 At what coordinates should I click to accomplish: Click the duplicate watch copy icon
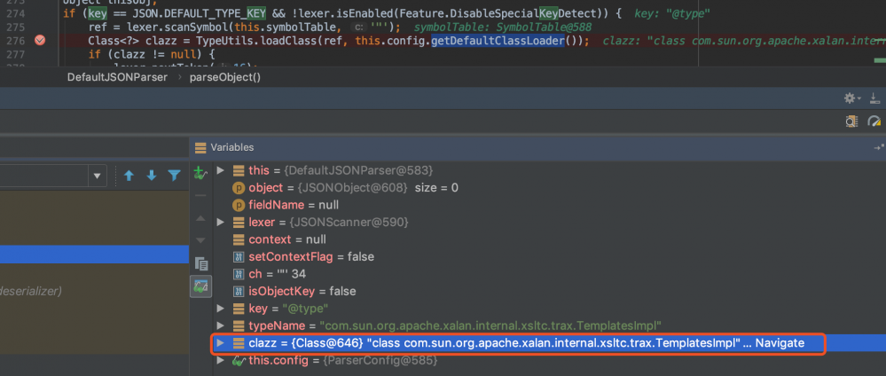(201, 263)
